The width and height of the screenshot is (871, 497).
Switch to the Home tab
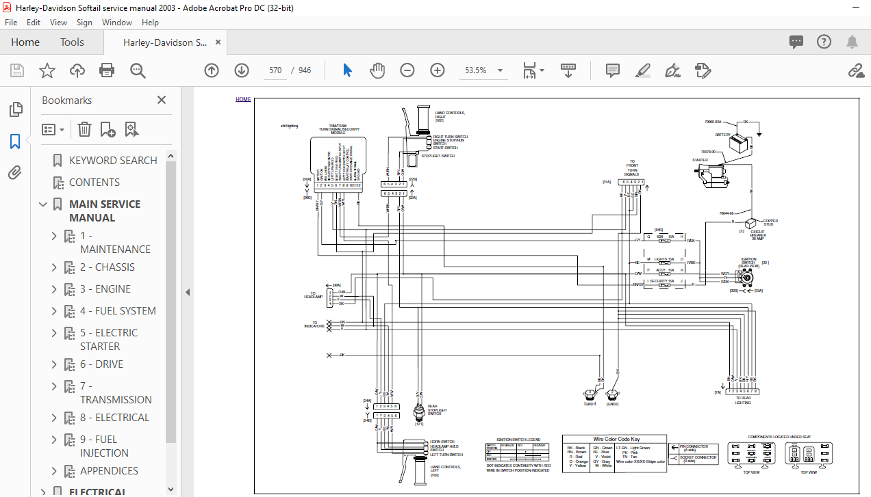25,42
